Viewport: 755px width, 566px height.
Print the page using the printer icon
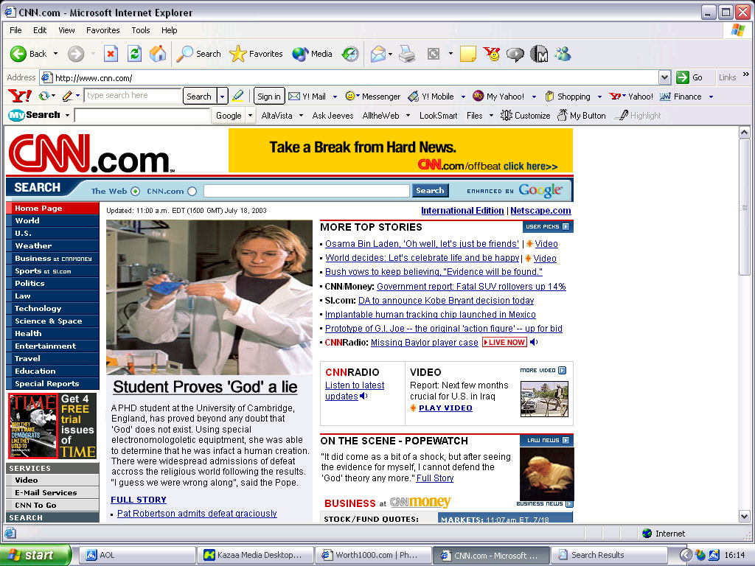[407, 54]
